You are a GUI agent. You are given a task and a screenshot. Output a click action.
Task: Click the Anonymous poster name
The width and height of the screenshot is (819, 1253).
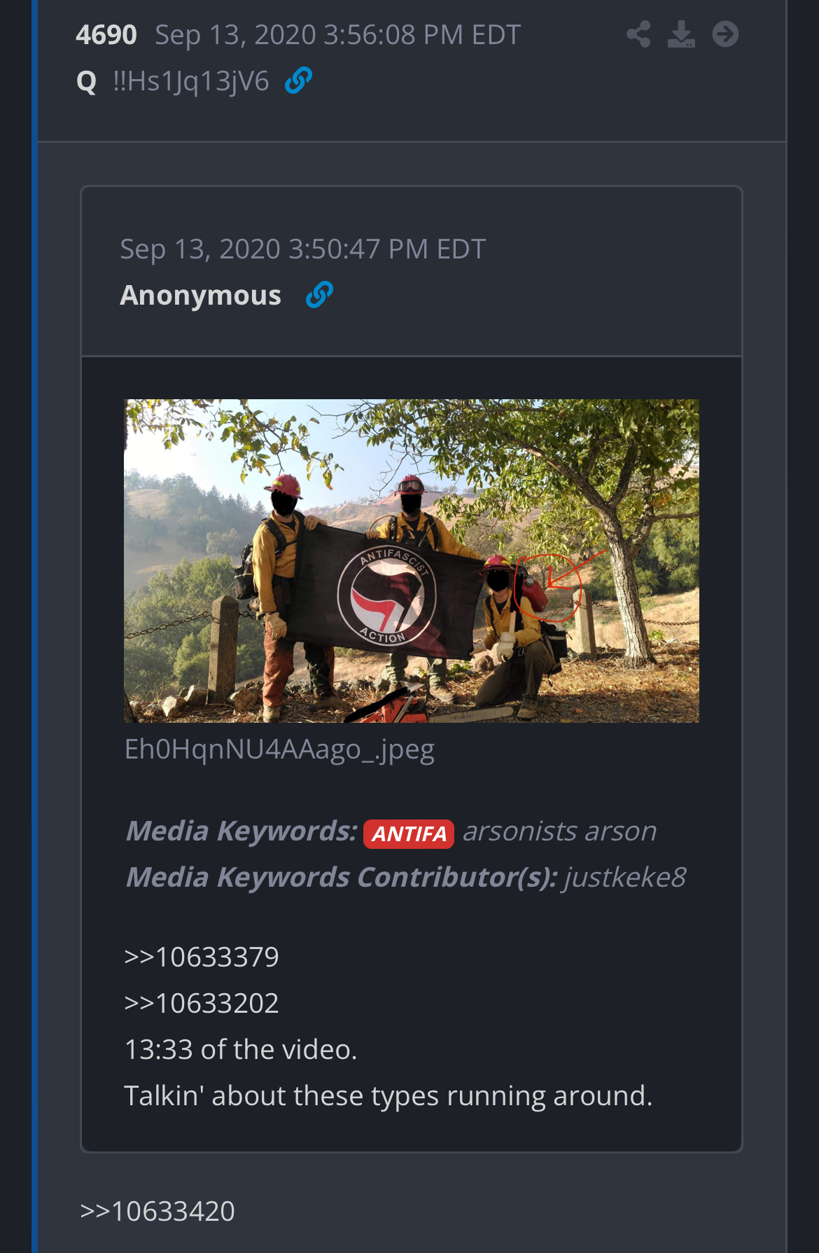[x=201, y=295]
